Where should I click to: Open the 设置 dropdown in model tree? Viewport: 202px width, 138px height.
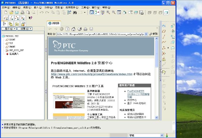[25, 29]
